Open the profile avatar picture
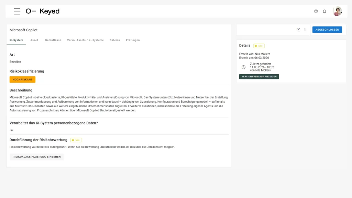Viewport: 352px width, 198px height. [337, 11]
